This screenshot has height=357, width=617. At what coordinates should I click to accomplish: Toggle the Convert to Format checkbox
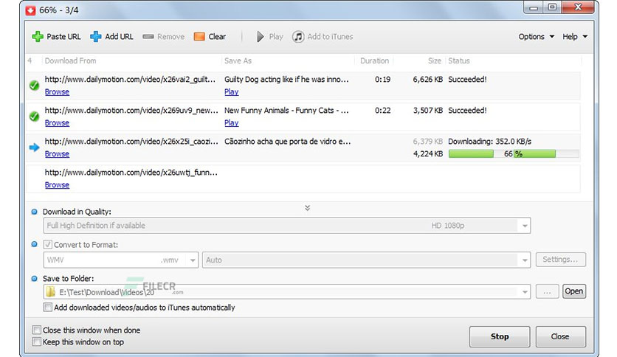pos(48,245)
